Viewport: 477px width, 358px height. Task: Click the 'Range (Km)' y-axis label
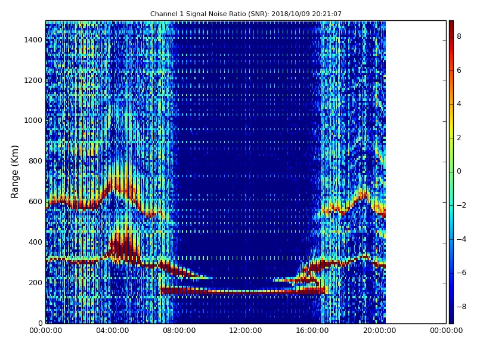pyautogui.click(x=14, y=172)
